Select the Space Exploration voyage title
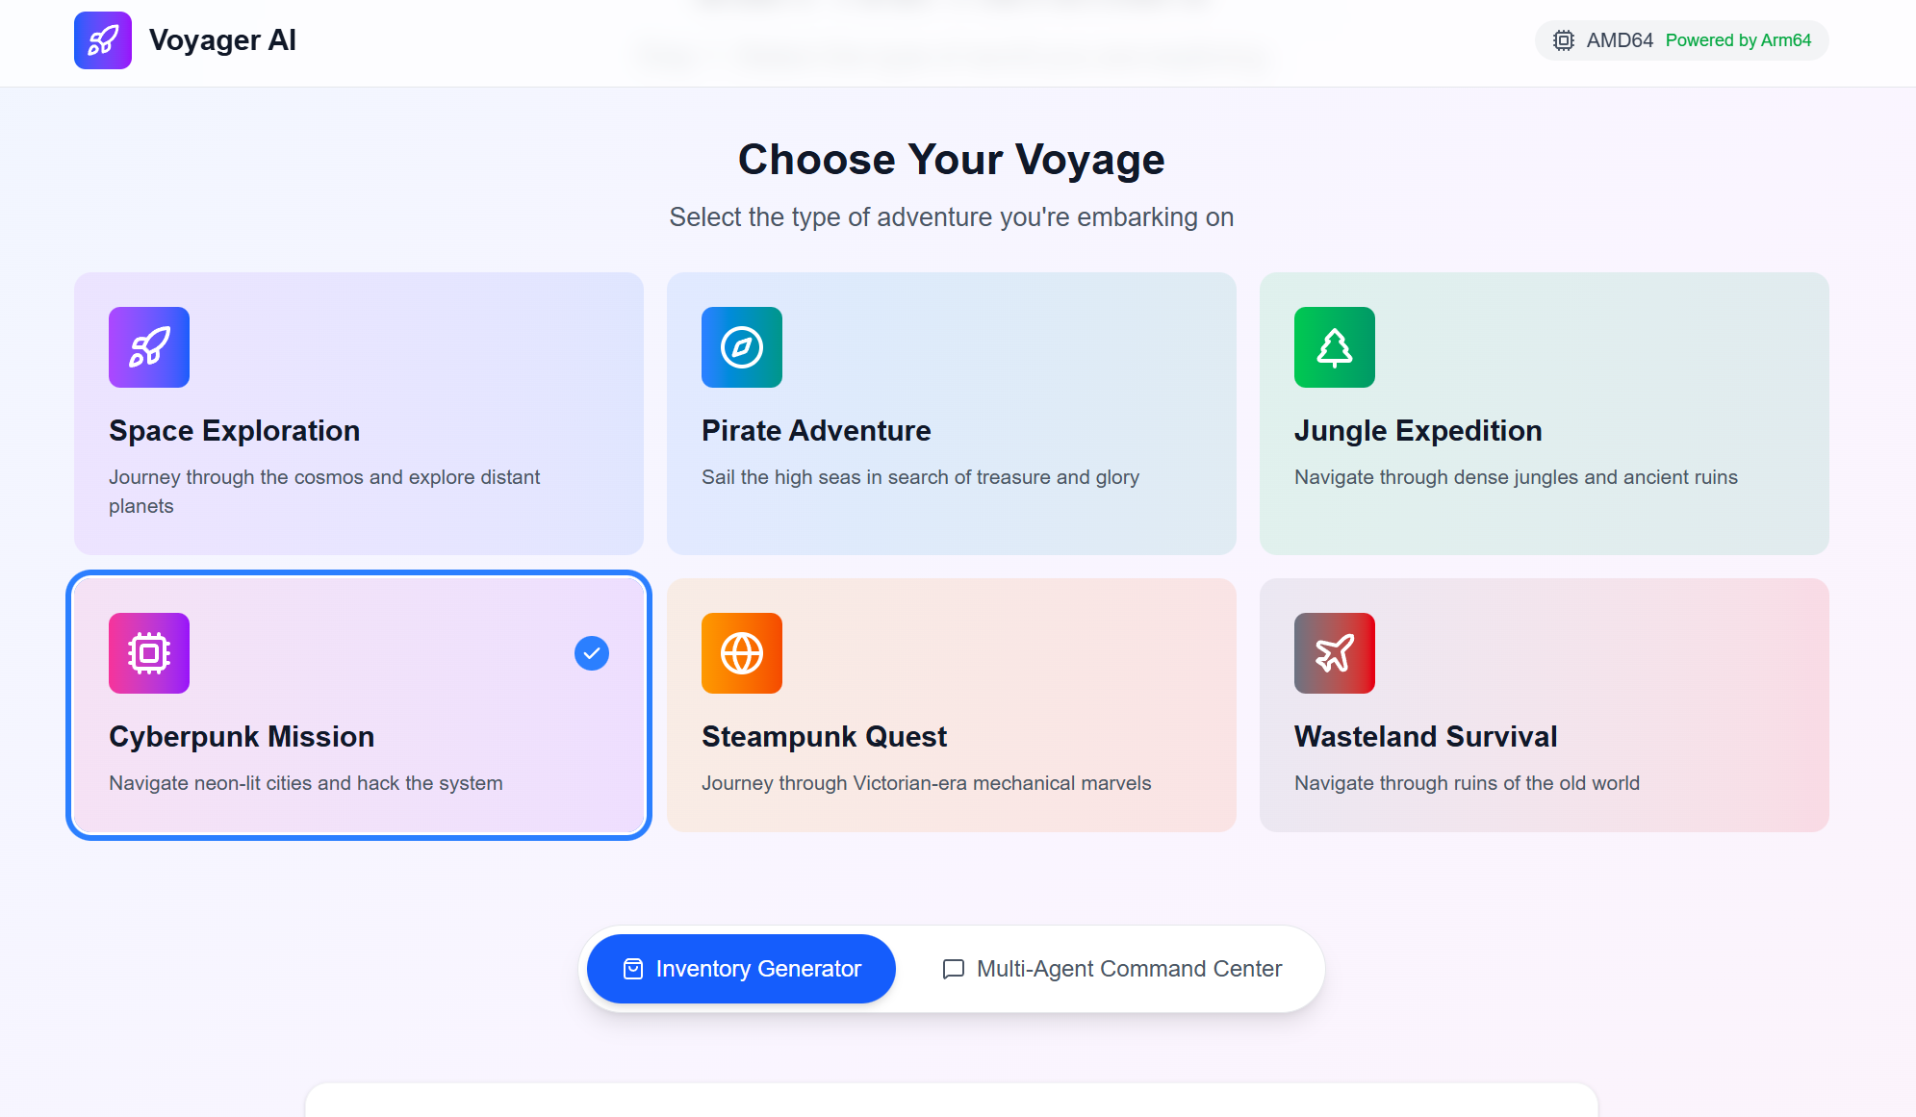This screenshot has height=1117, width=1916. tap(234, 430)
